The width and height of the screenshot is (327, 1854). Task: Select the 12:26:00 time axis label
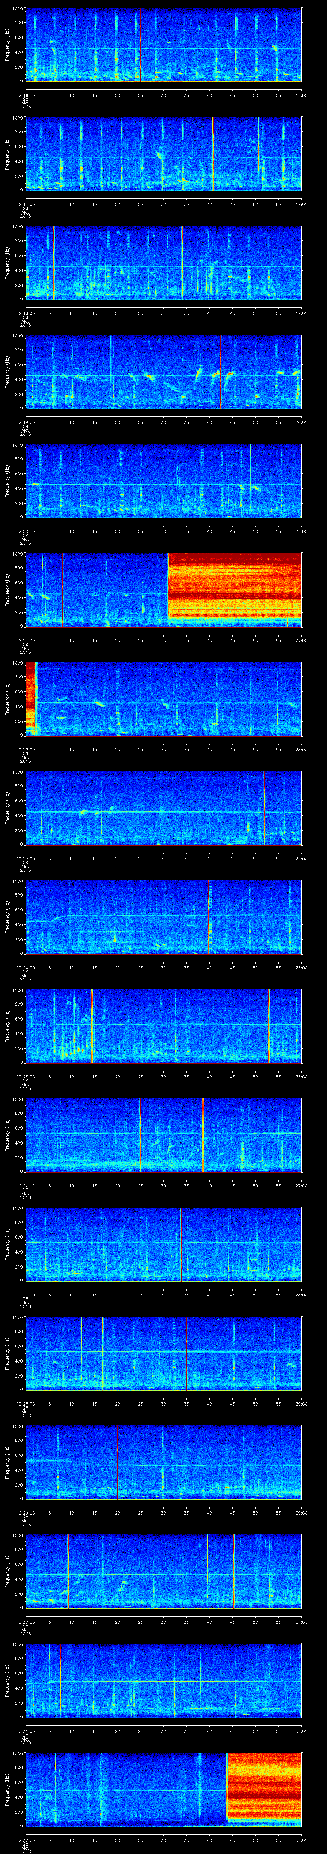click(25, 1186)
